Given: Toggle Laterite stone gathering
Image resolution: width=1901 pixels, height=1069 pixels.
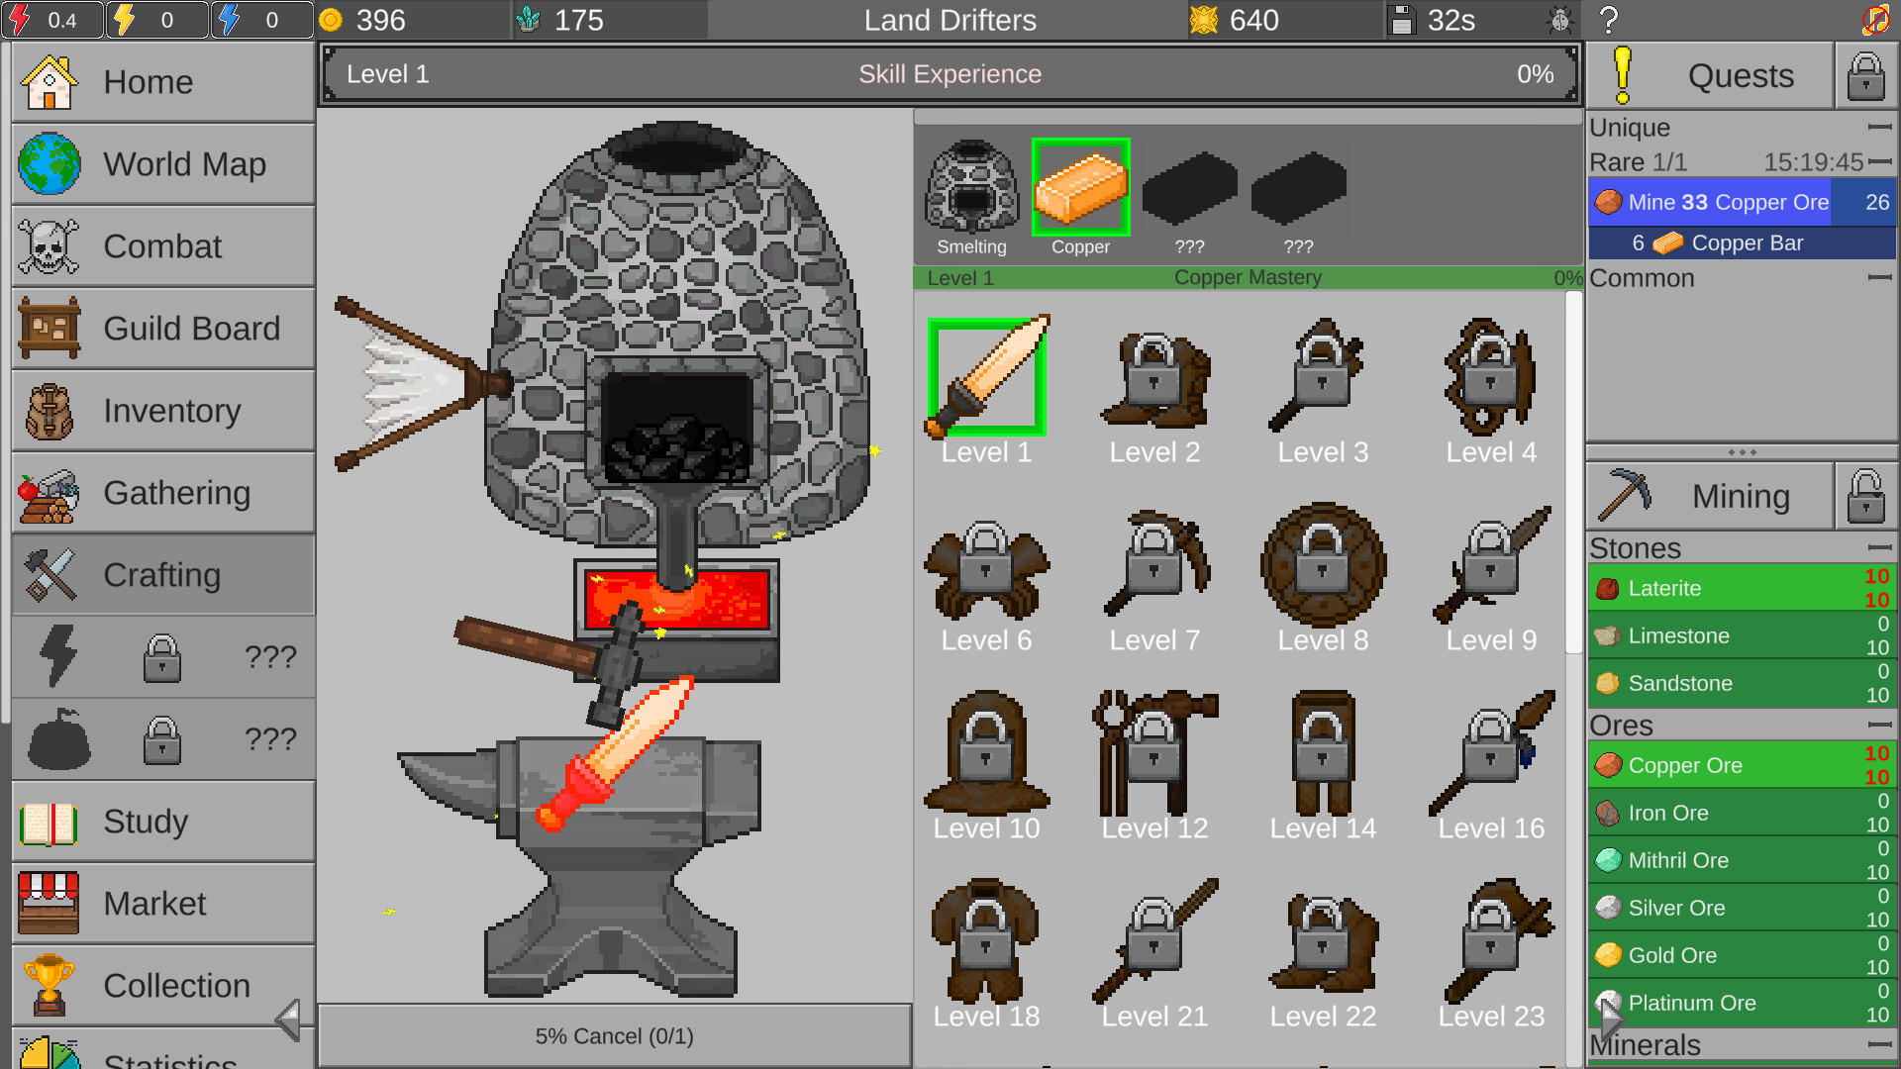Looking at the screenshot, I should (1733, 588).
